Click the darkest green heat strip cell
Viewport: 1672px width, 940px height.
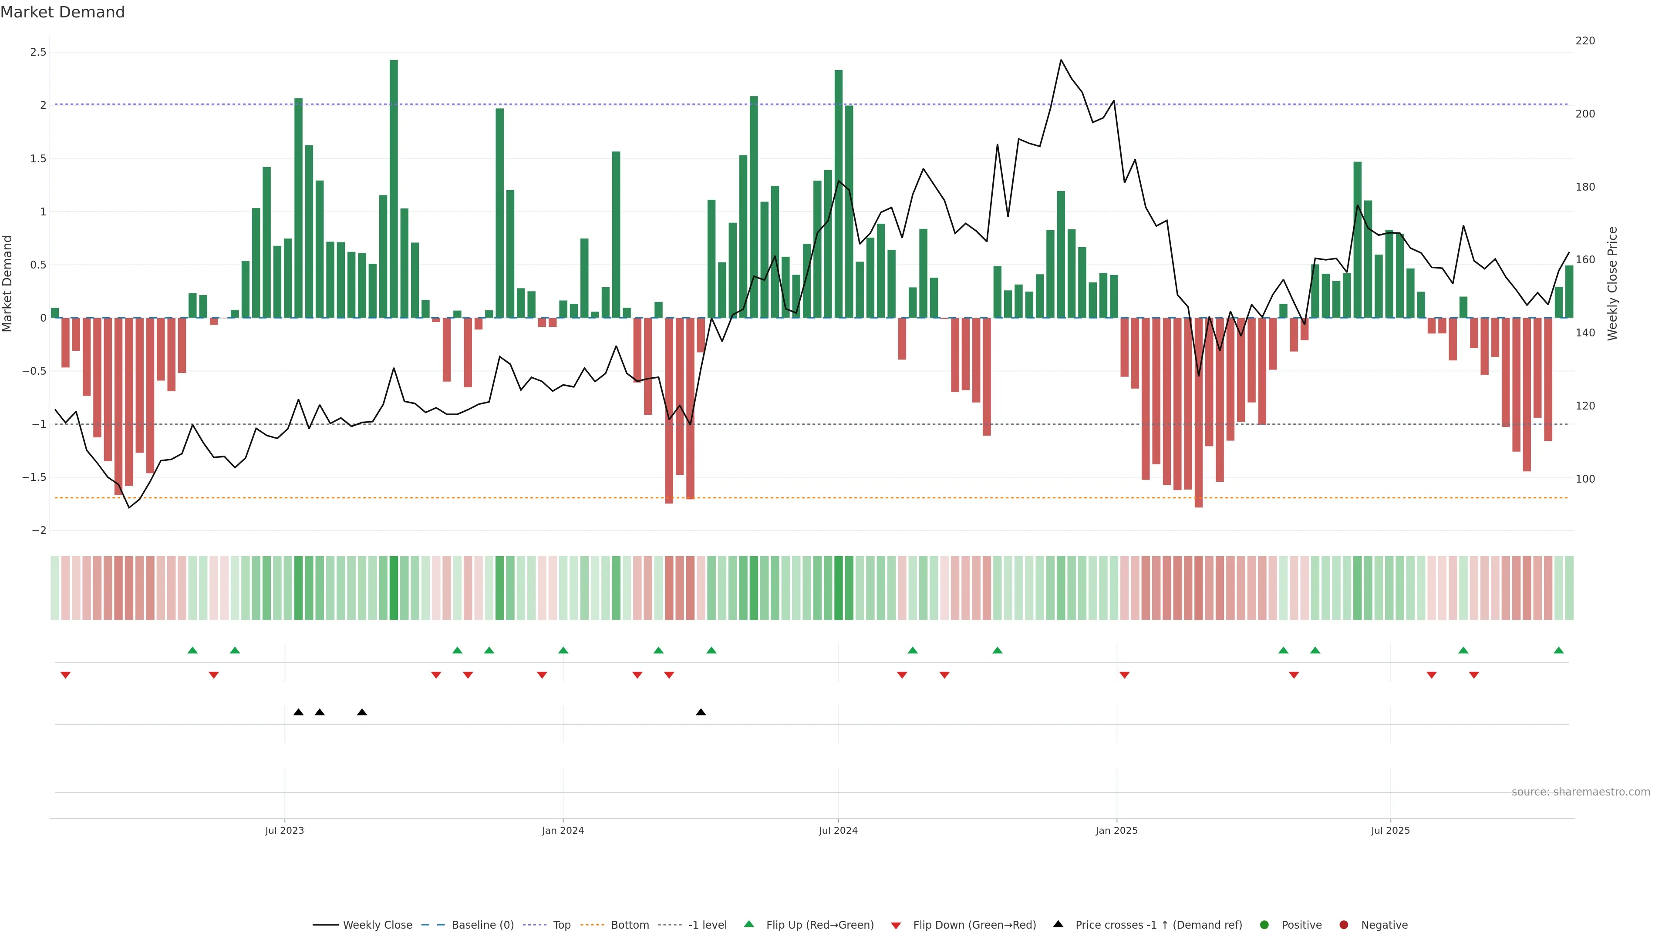(x=394, y=588)
